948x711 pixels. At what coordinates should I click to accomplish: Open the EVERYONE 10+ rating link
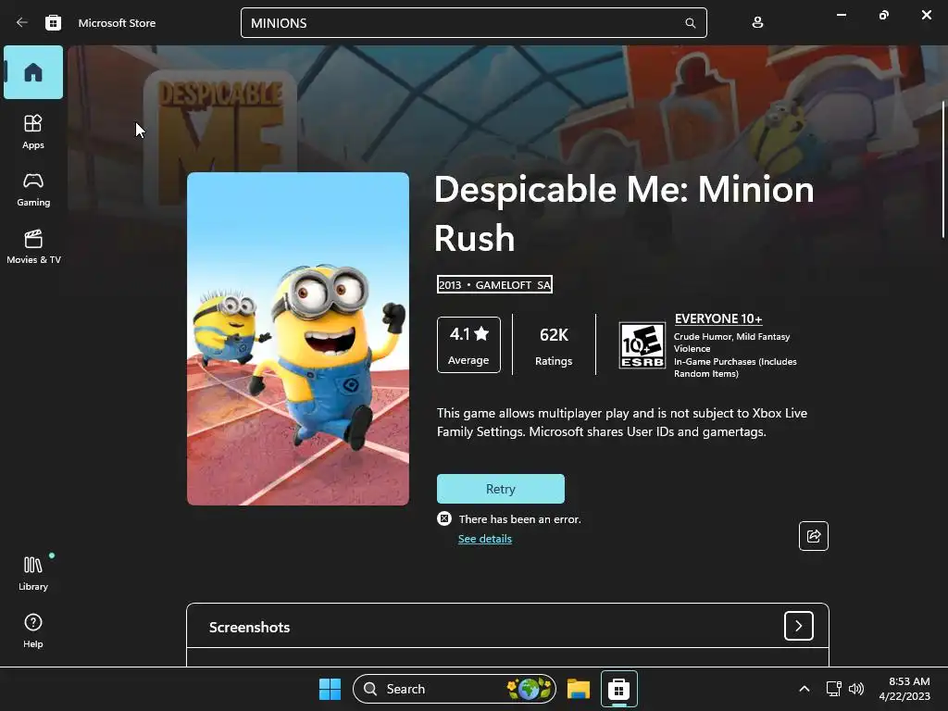[x=718, y=318]
